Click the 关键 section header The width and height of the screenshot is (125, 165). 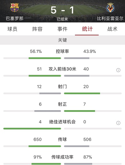(x=63, y=40)
